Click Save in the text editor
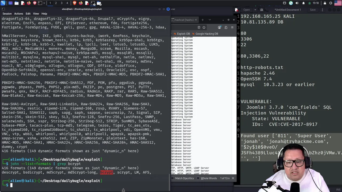Screen dimensions: 342x192 click(313, 10)
